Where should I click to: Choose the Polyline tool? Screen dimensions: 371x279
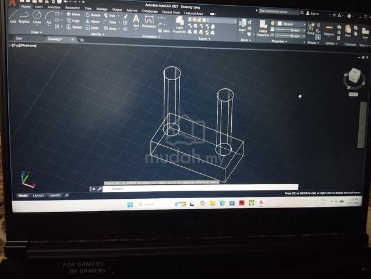click(x=24, y=17)
